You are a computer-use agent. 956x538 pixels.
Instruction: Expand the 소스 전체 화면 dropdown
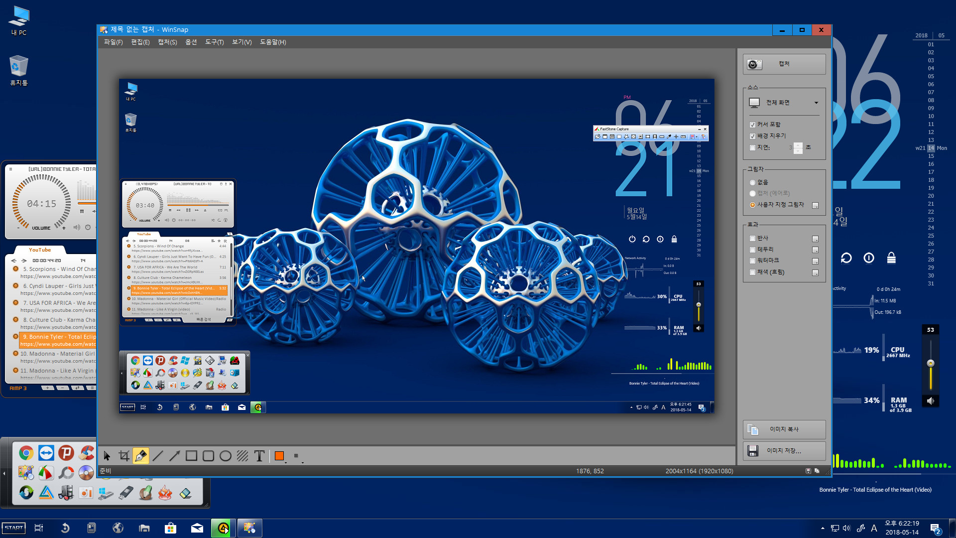click(x=816, y=103)
